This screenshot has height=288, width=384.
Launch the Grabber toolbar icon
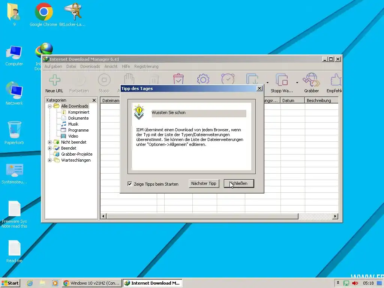coord(311,79)
